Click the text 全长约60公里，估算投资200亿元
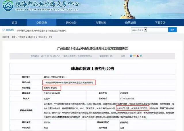The image size is (184, 131). pyautogui.click(x=132, y=108)
